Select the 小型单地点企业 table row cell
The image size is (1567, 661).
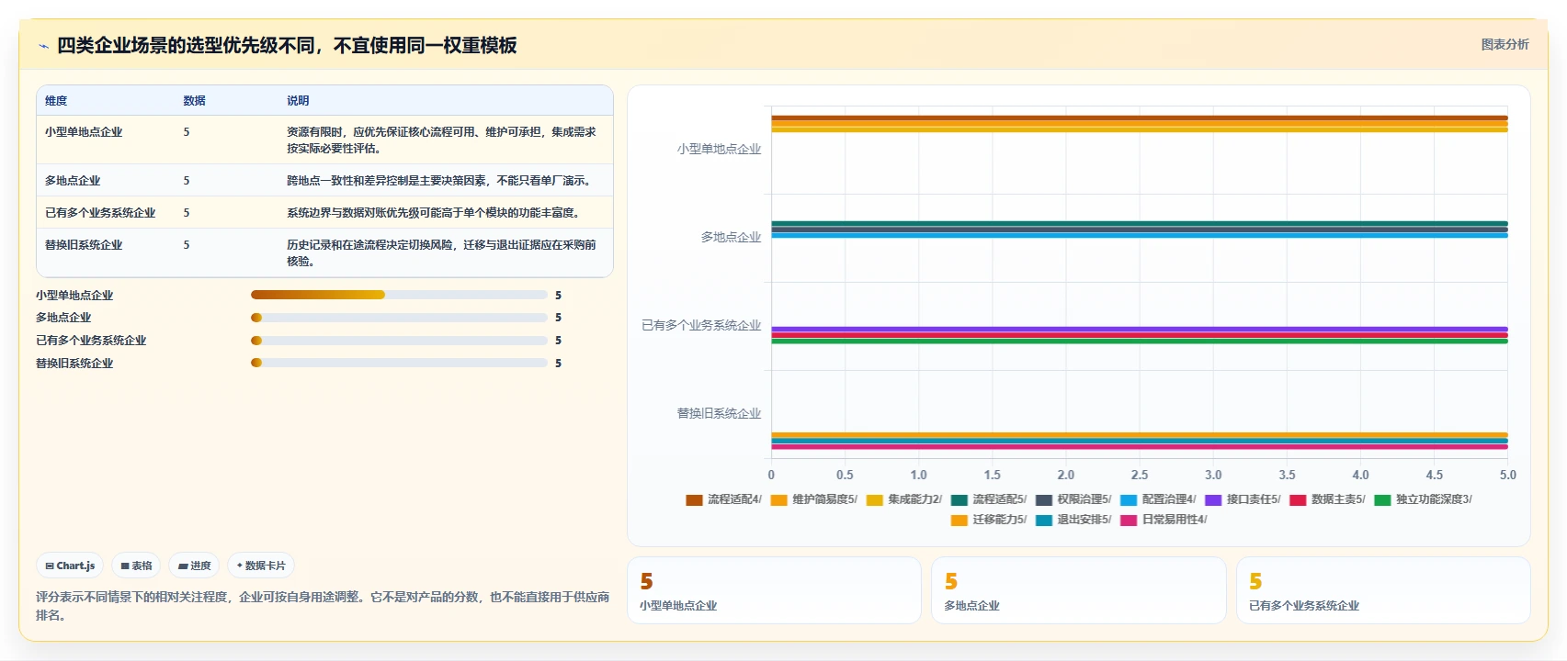click(x=84, y=132)
